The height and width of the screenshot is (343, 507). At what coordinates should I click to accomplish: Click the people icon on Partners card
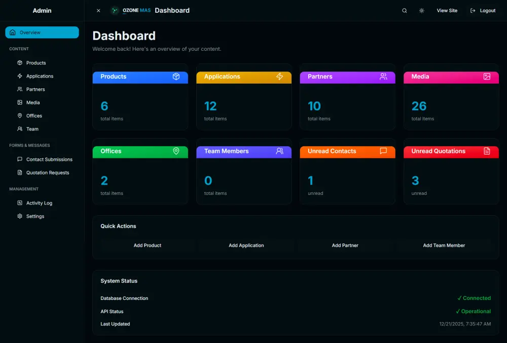pyautogui.click(x=383, y=77)
